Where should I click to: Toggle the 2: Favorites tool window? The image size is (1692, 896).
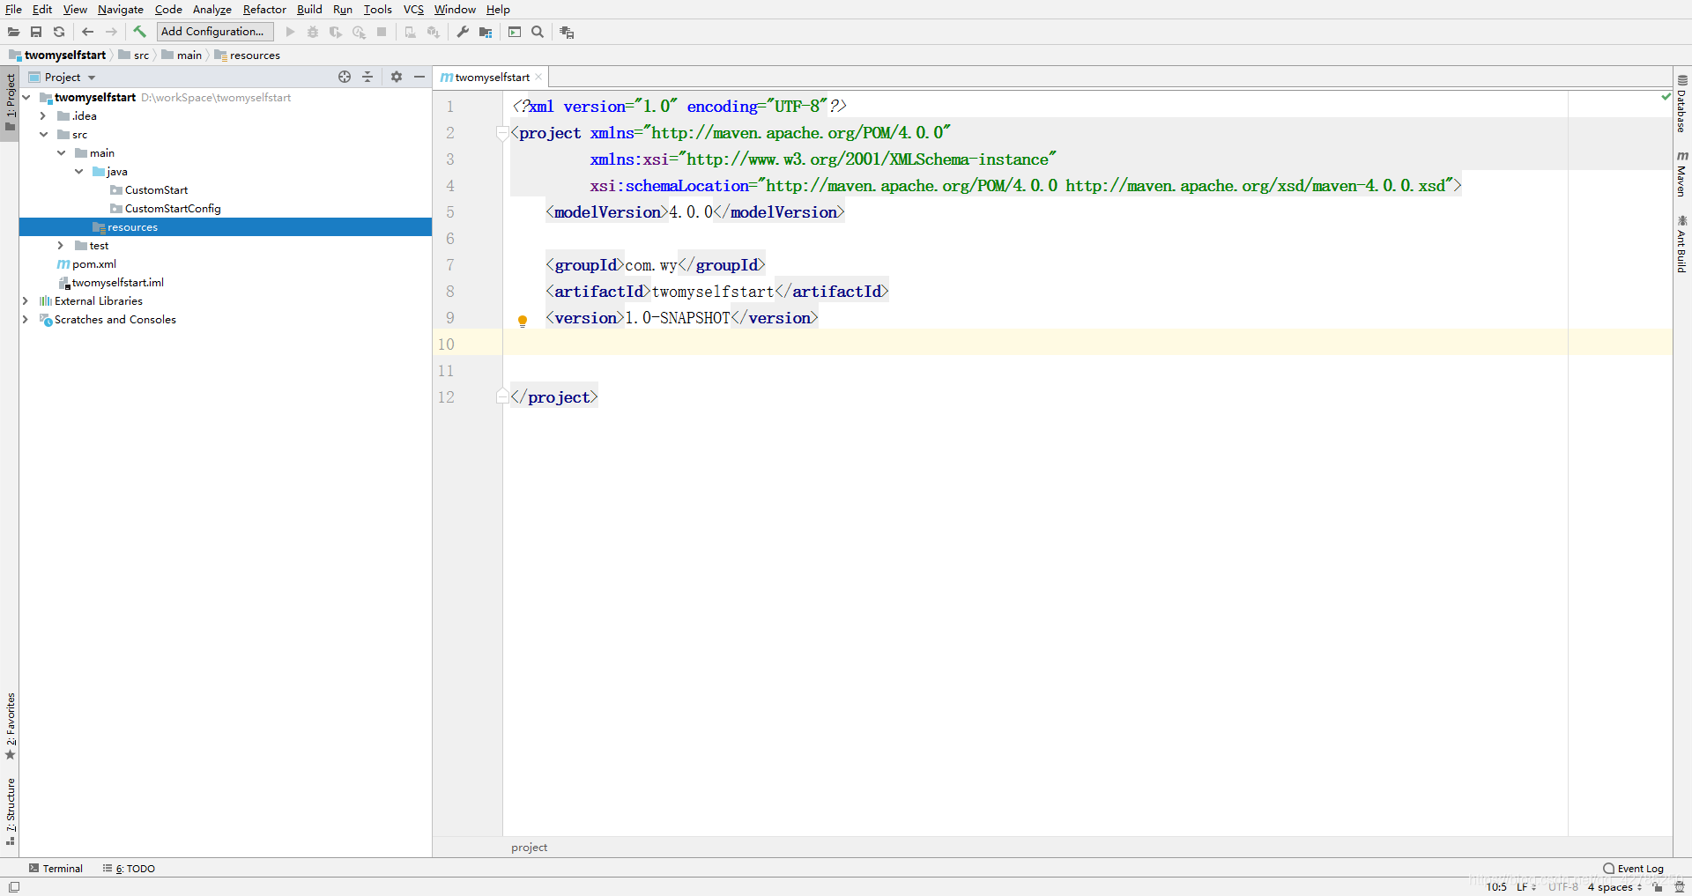tap(10, 726)
